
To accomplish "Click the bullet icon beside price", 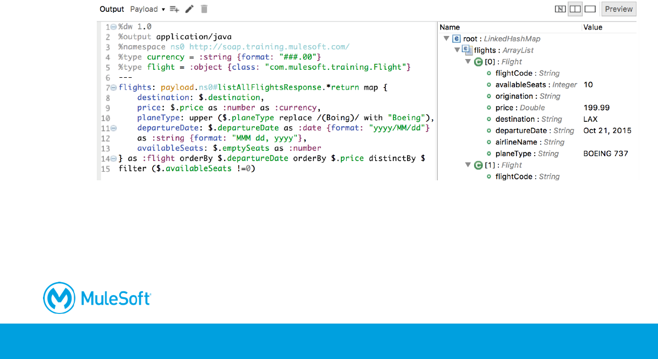I will [489, 108].
